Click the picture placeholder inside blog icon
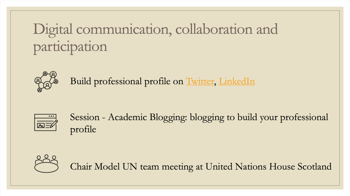Viewport: 350px width, 196px height. [x=41, y=126]
